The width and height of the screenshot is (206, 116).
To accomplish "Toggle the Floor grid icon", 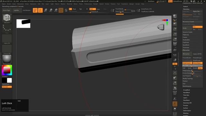I will [175, 50].
